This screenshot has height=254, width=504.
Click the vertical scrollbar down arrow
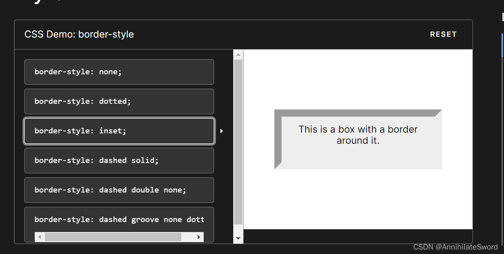[x=238, y=238]
